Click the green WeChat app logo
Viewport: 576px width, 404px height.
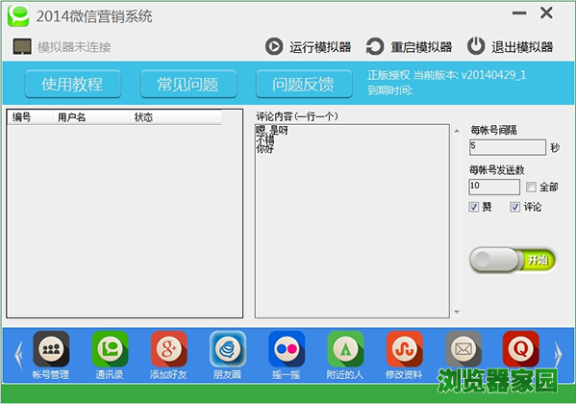click(x=18, y=15)
